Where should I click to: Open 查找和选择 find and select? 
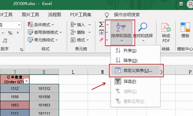click(143, 32)
